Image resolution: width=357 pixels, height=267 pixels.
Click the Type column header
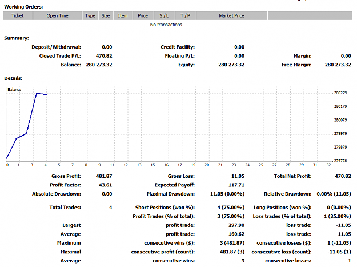(x=90, y=15)
